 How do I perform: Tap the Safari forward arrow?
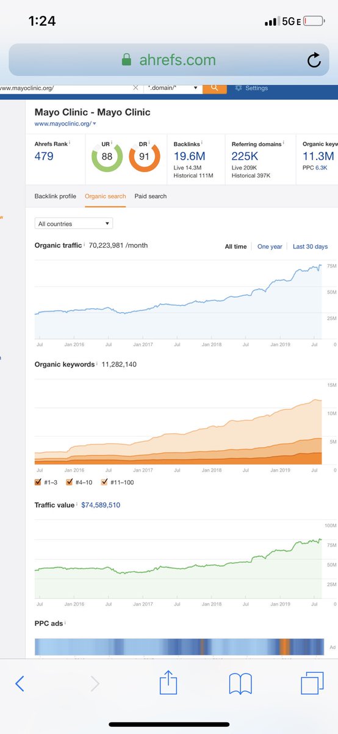point(95,683)
